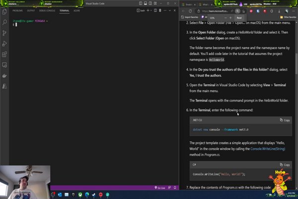Open the Explorer view in VS Code
Image resolution: width=298 pixels, height=199 pixels.
(x=4, y=12)
